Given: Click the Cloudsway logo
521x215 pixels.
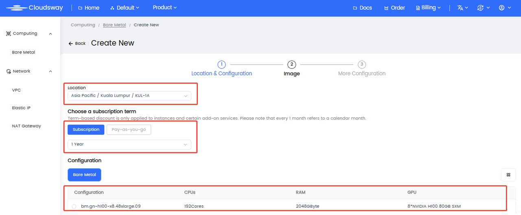Looking at the screenshot, I should coord(34,8).
